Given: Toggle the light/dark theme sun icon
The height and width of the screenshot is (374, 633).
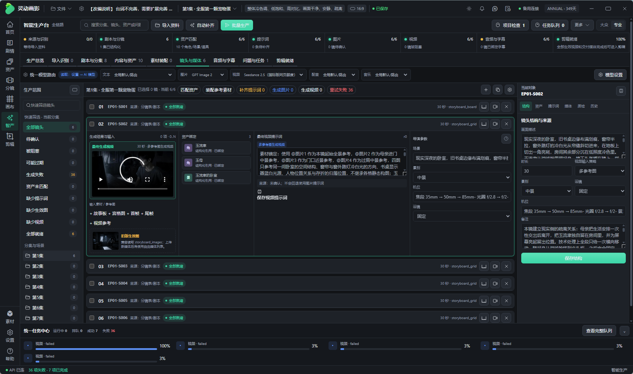Looking at the screenshot, I should tap(469, 9).
